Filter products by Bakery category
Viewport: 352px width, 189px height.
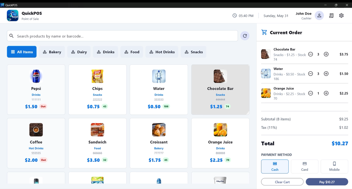52,52
